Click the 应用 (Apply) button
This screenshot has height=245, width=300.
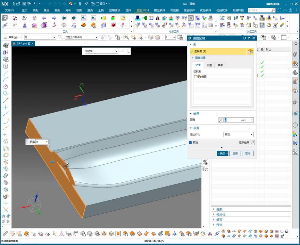coord(235,153)
